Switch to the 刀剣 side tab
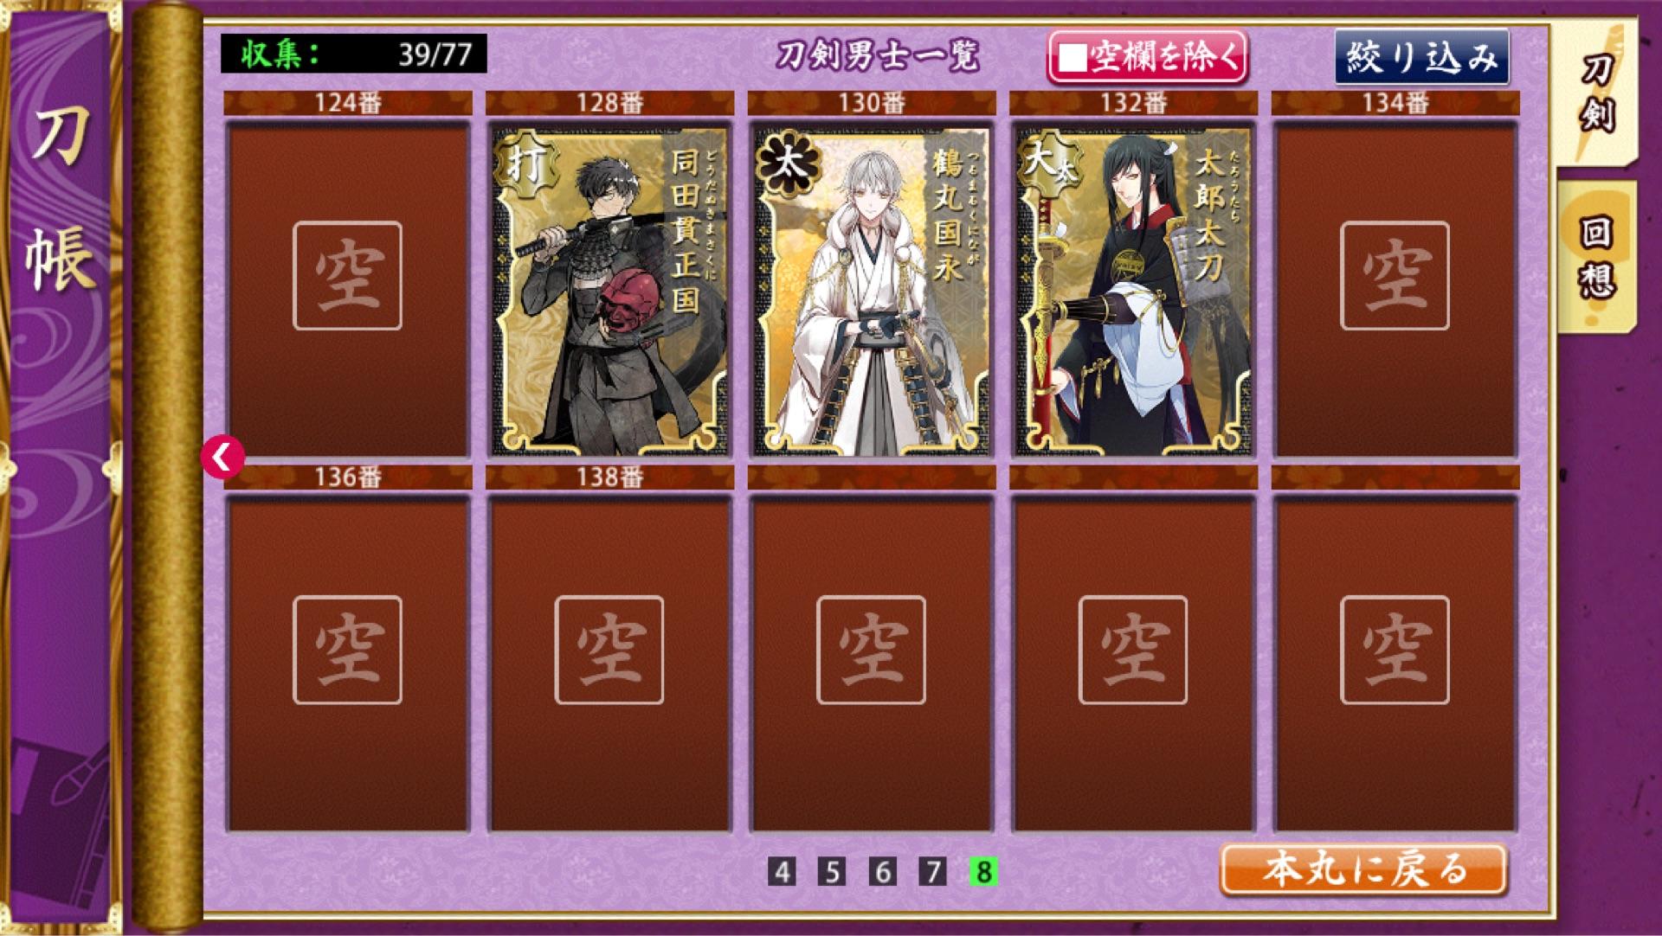Viewport: 1662px width, 936px height. click(x=1596, y=95)
